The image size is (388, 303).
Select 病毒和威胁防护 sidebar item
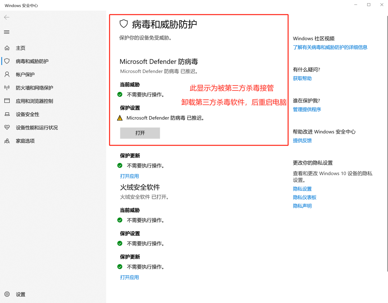32,61
